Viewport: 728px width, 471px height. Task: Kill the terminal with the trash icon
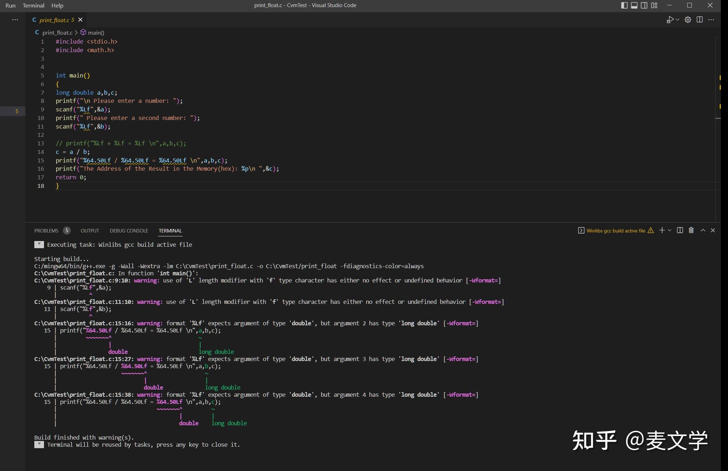691,230
